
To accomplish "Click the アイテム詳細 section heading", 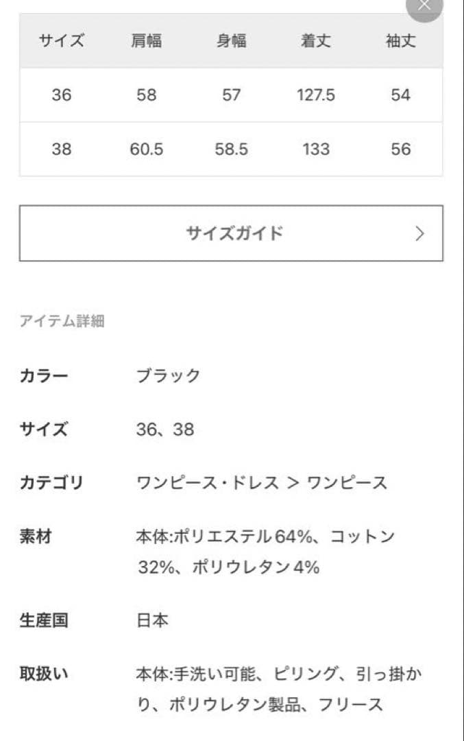I will 62,321.
